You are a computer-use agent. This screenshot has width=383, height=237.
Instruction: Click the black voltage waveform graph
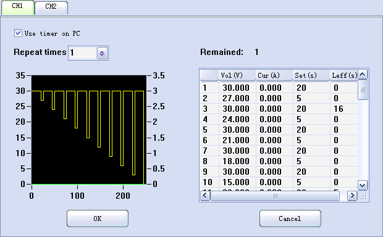pyautogui.click(x=89, y=130)
